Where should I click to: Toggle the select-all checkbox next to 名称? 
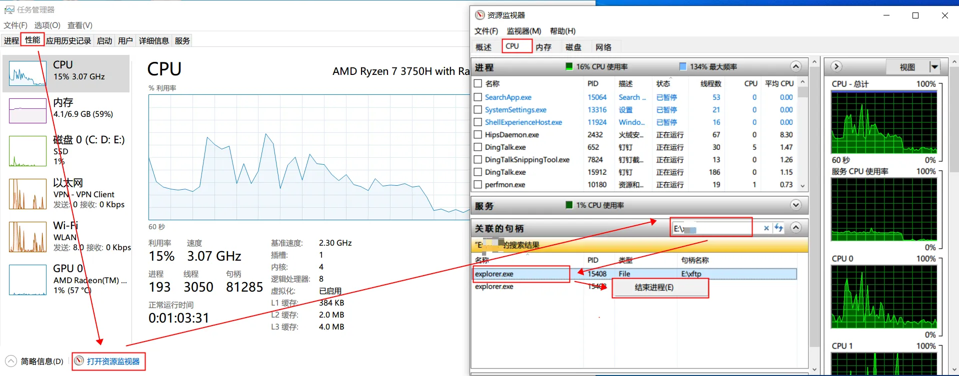(478, 83)
